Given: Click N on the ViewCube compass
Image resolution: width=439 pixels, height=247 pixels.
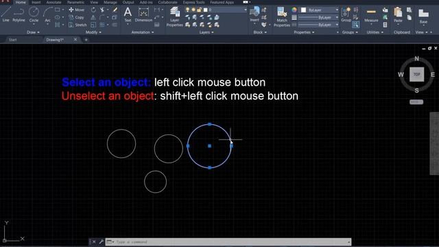Looking at the screenshot, I should 416,58.
